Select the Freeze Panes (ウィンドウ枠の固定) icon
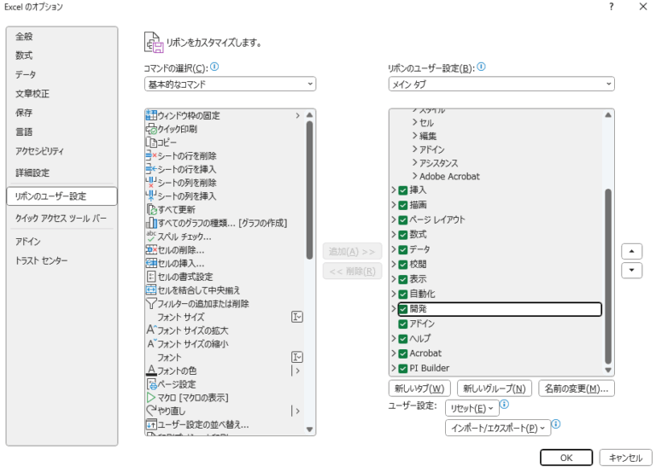The width and height of the screenshot is (656, 473). click(151, 115)
